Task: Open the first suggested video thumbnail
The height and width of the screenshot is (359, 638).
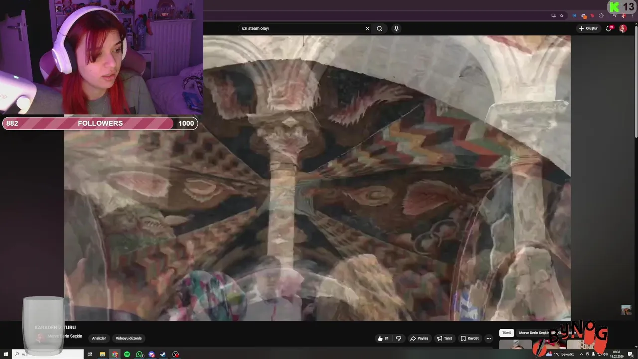Action: (516, 345)
